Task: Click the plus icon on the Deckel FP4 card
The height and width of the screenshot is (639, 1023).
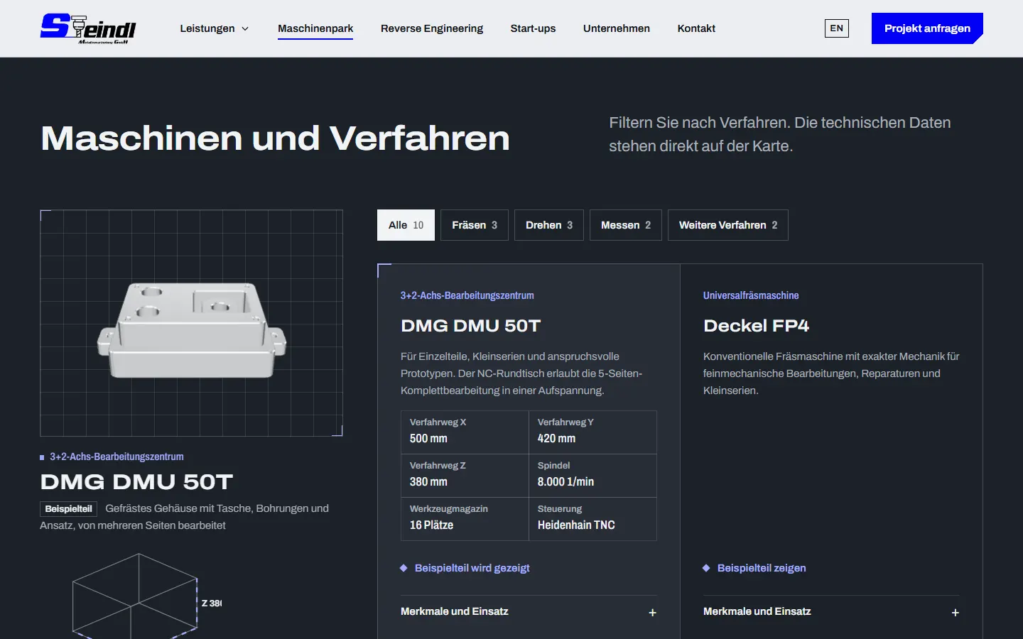Action: [x=955, y=612]
